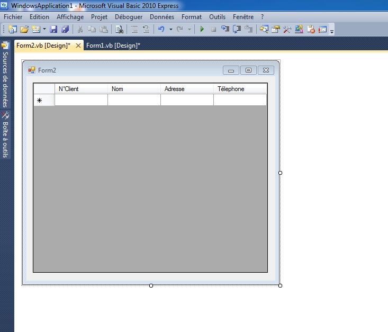Click the Save All icon

(x=65, y=29)
